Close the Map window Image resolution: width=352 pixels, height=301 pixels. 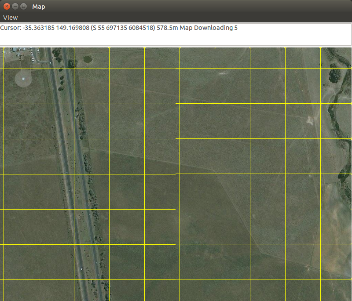pyautogui.click(x=7, y=7)
